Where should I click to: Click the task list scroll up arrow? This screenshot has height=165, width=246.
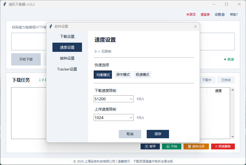(233, 90)
